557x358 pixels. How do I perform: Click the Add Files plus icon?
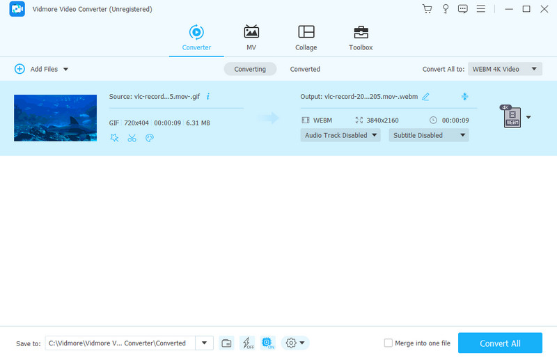point(19,69)
